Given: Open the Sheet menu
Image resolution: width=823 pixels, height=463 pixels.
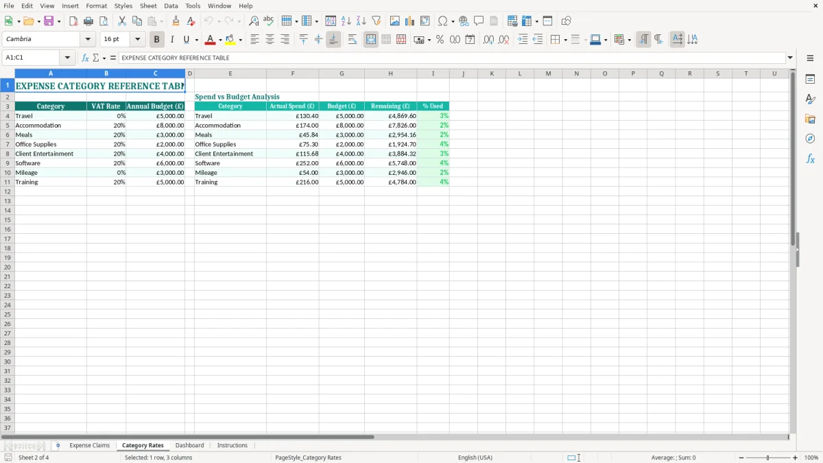Looking at the screenshot, I should coord(148,5).
